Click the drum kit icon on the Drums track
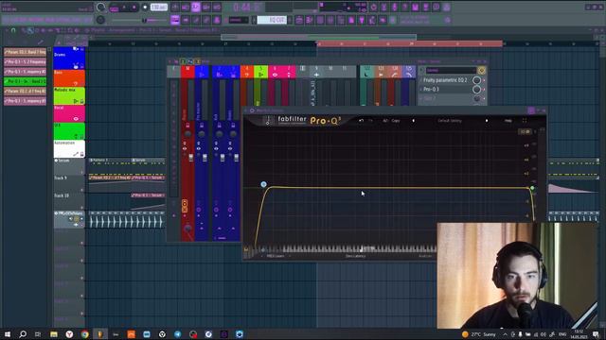606x340 pixels. [x=76, y=66]
